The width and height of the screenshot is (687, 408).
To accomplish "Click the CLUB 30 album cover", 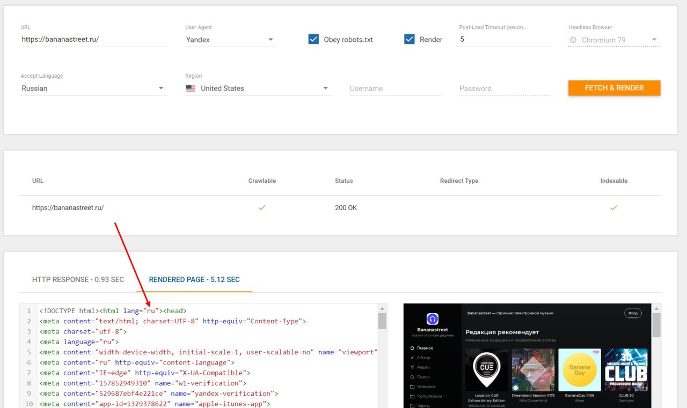I will [x=626, y=370].
